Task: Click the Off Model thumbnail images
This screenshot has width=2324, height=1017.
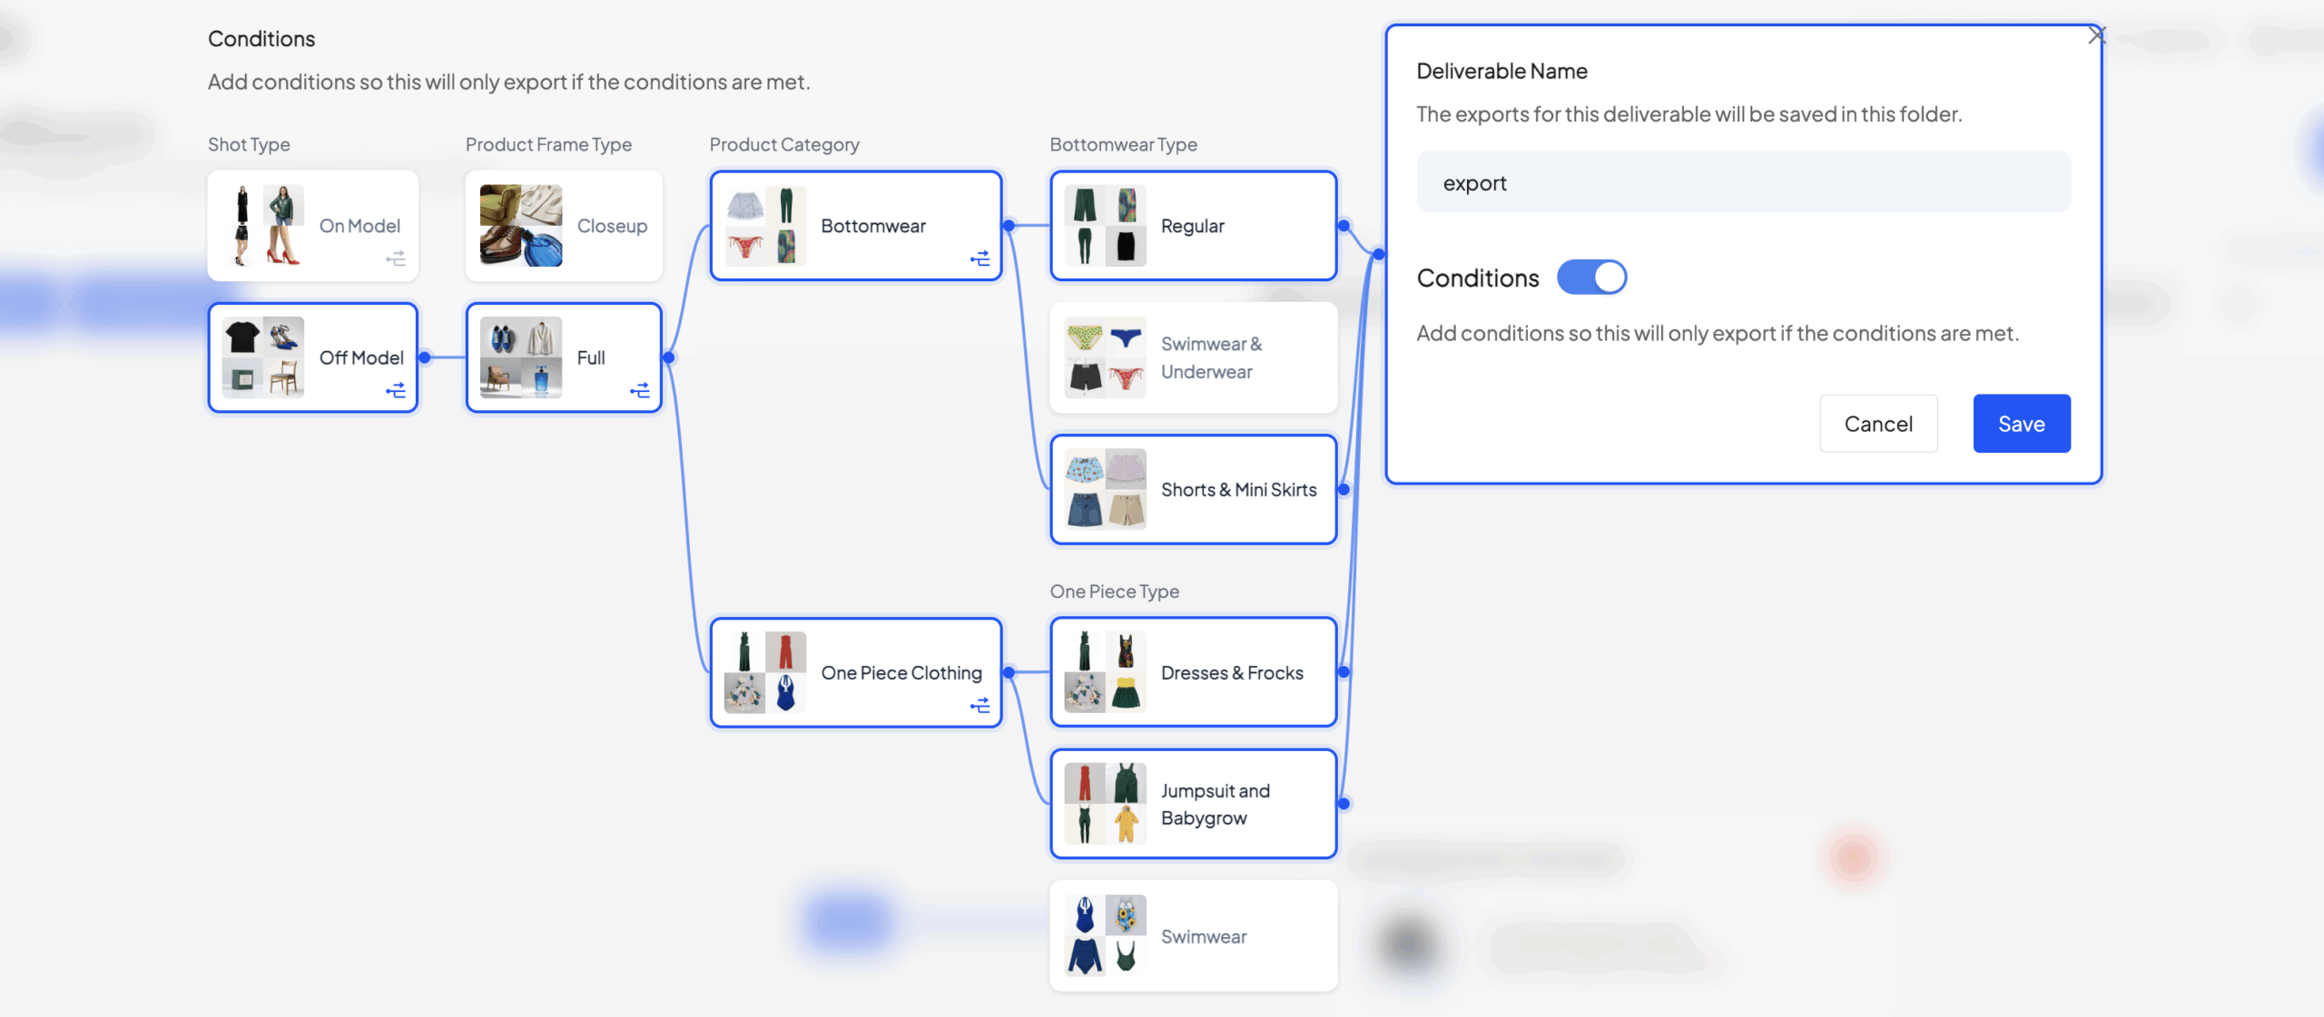Action: pyautogui.click(x=263, y=357)
